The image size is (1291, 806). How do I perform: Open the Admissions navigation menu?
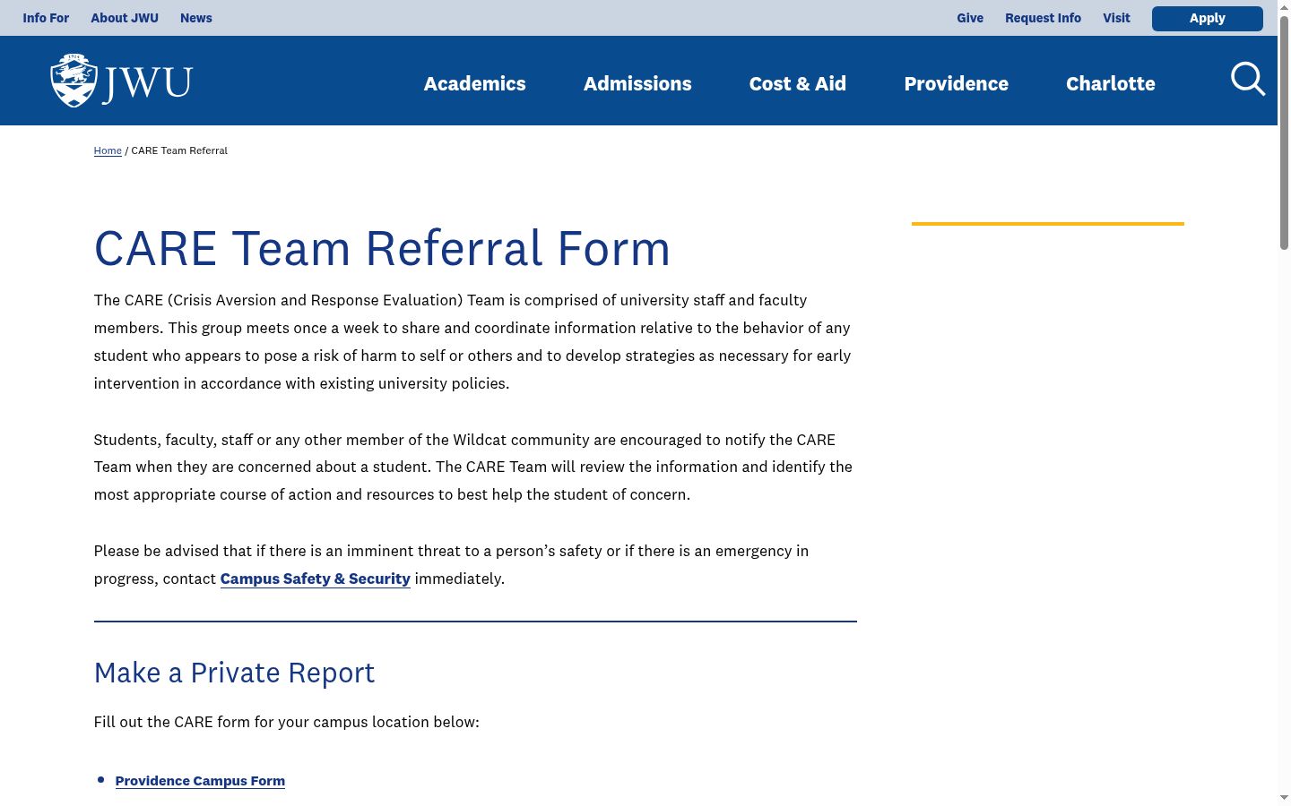pyautogui.click(x=637, y=83)
